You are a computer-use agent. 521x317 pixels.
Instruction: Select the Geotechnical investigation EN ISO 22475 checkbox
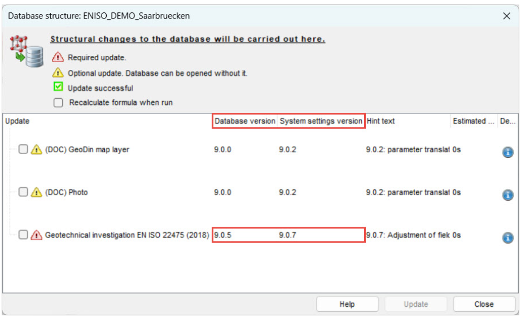tap(23, 235)
